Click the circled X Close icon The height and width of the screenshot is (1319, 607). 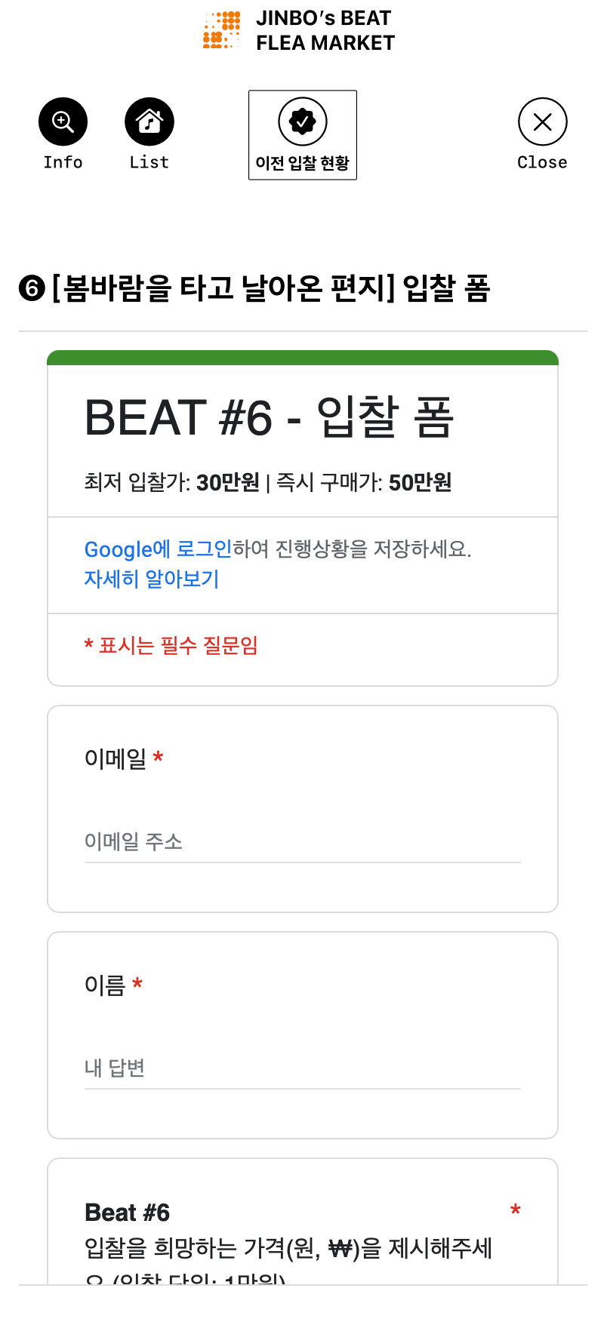pos(542,121)
